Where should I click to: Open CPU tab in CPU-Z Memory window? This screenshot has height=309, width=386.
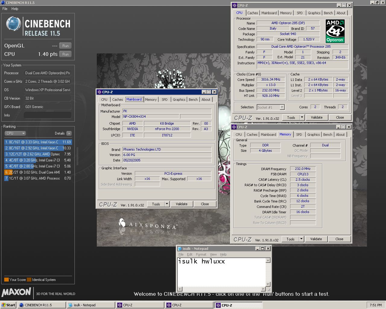tap(239, 135)
